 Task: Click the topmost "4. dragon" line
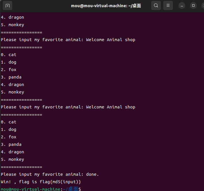pos(12,17)
